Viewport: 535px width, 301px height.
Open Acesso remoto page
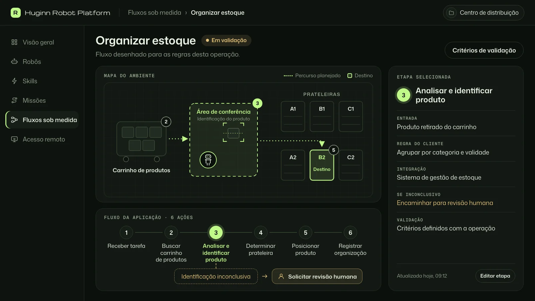[42, 139]
